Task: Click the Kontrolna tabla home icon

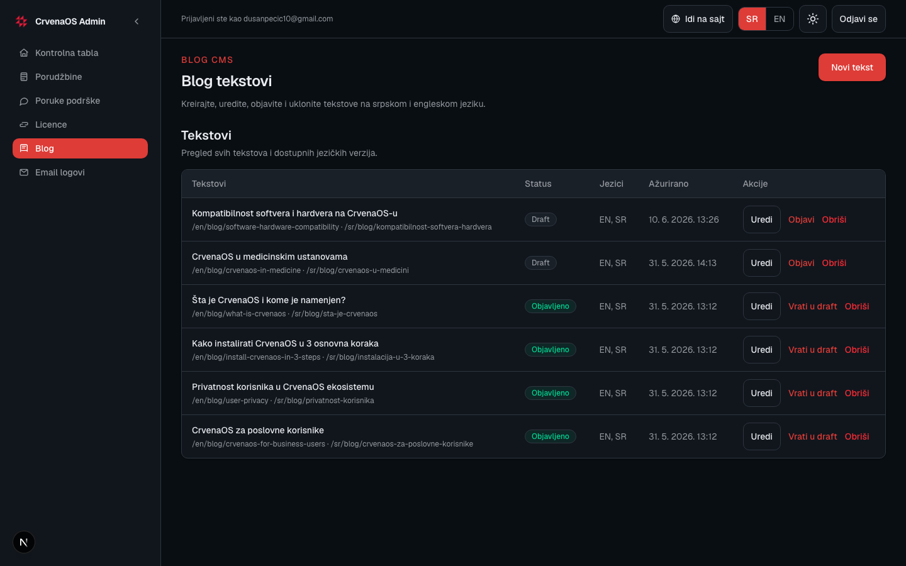Action: point(24,53)
